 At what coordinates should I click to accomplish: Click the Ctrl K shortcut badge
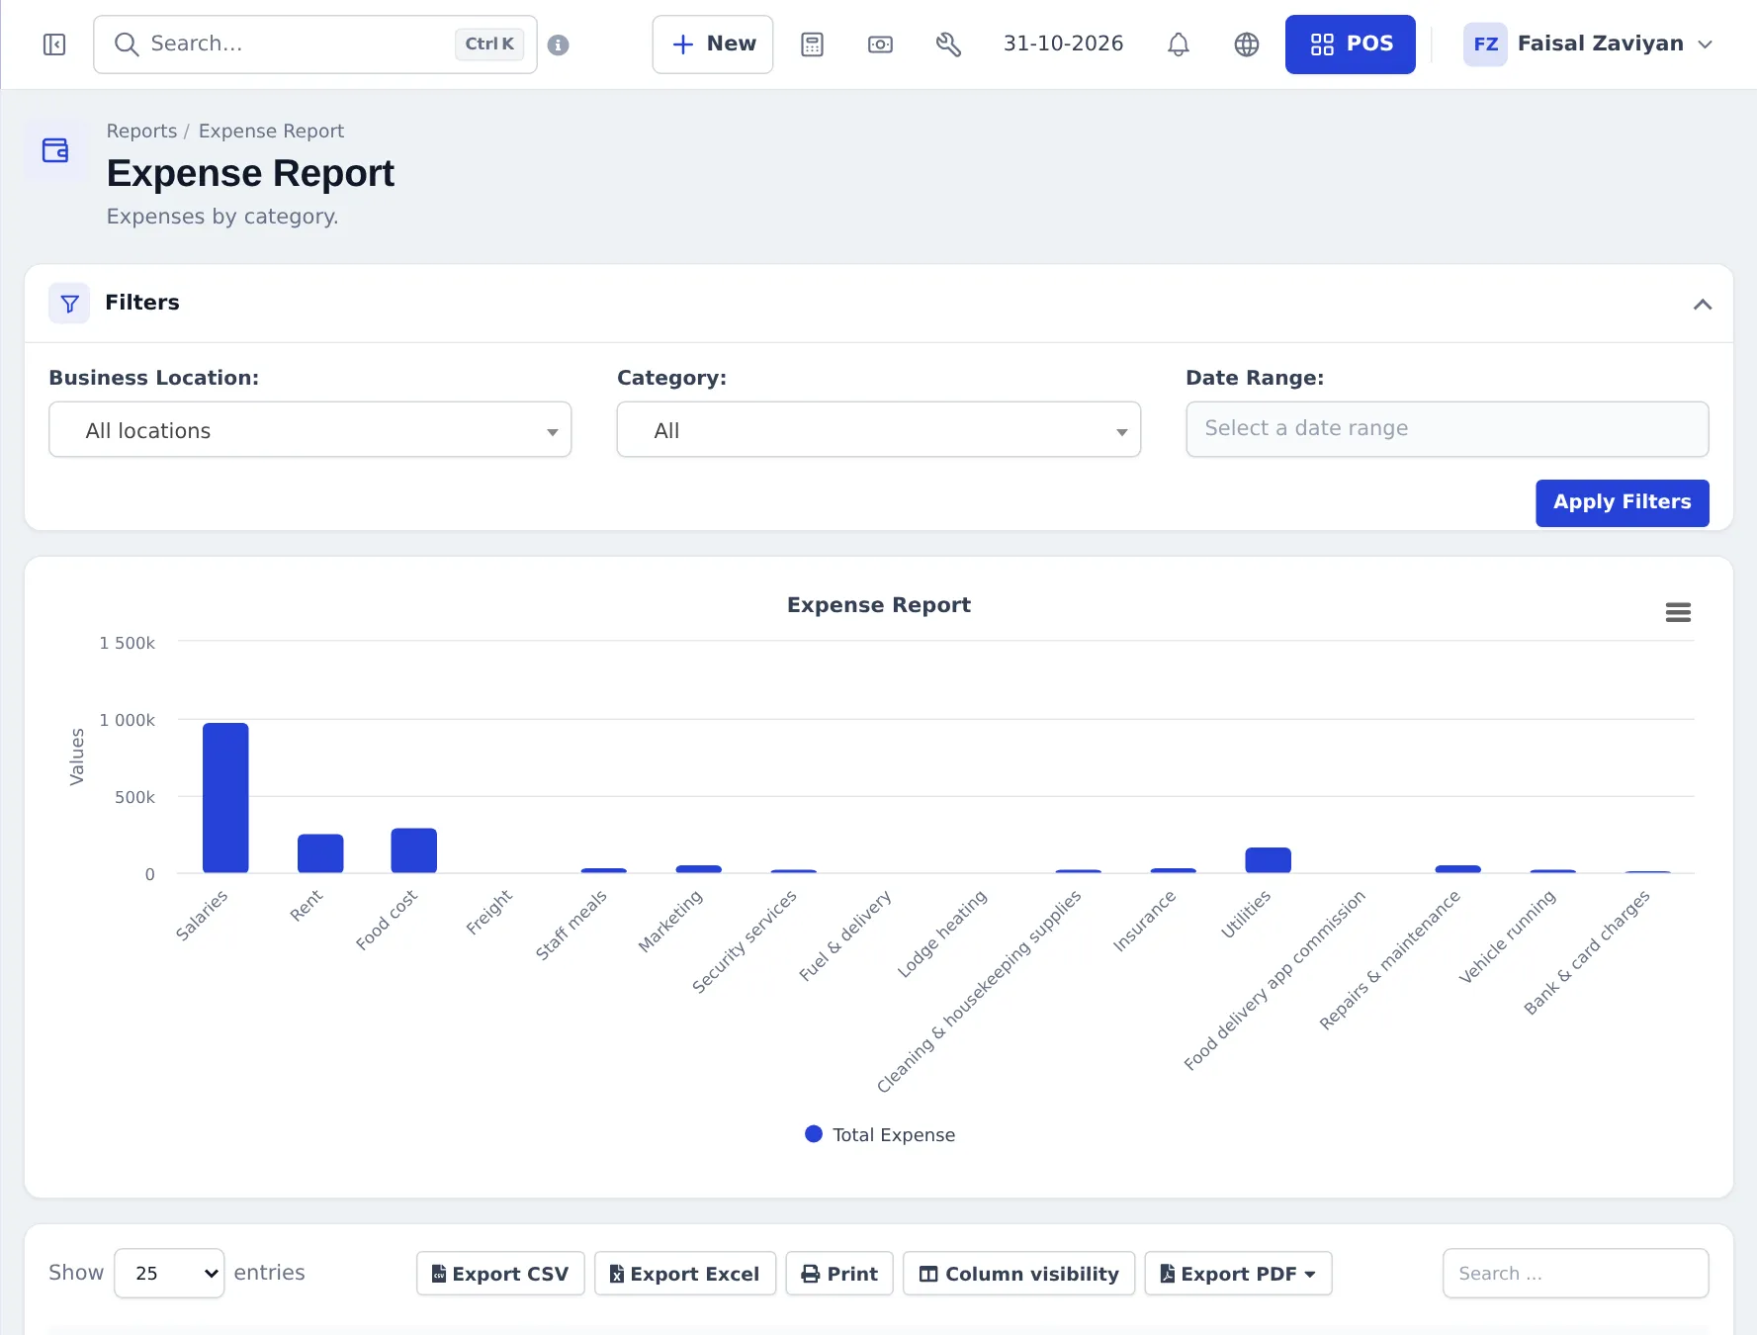489,44
